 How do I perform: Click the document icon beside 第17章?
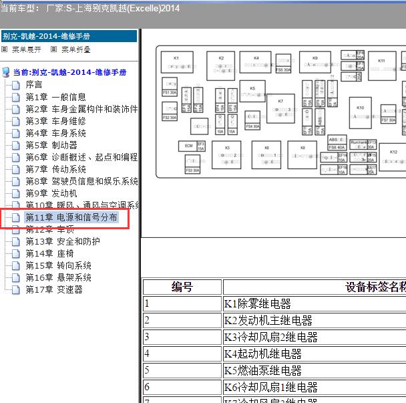[x=16, y=289]
